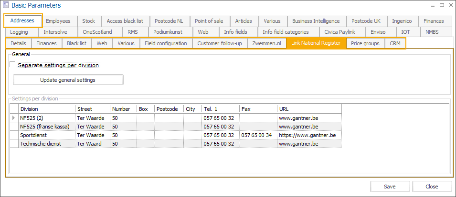Click Update general settings button
Screen dimensions: 456x197
tap(68, 80)
